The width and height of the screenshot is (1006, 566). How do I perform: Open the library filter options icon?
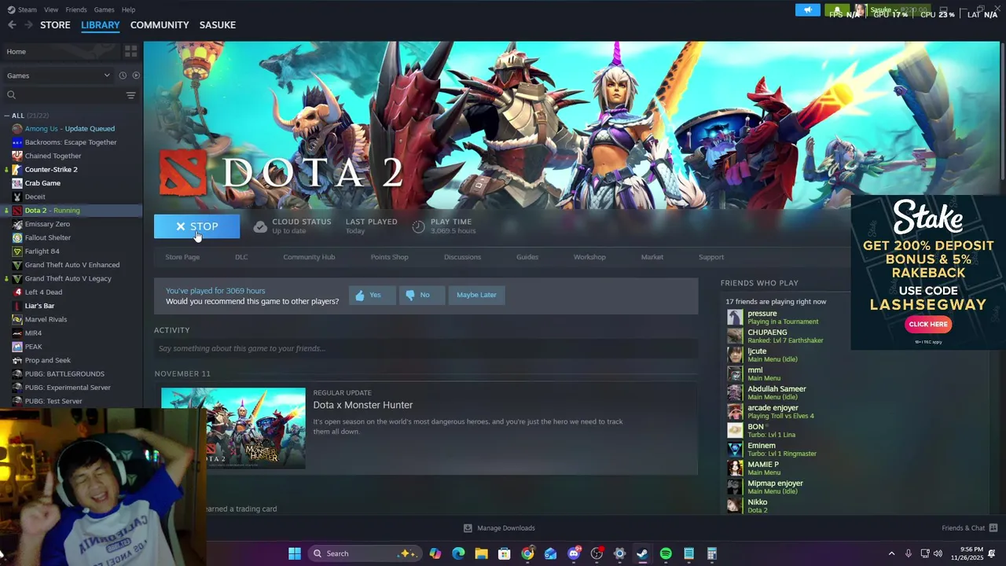point(130,95)
